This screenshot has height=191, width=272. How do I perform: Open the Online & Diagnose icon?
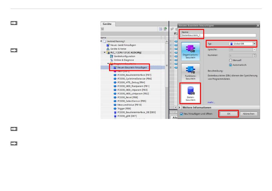click(x=112, y=60)
